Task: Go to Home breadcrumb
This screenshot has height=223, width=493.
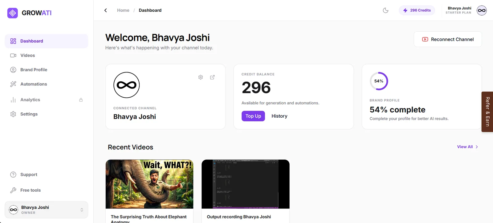Action: (123, 10)
